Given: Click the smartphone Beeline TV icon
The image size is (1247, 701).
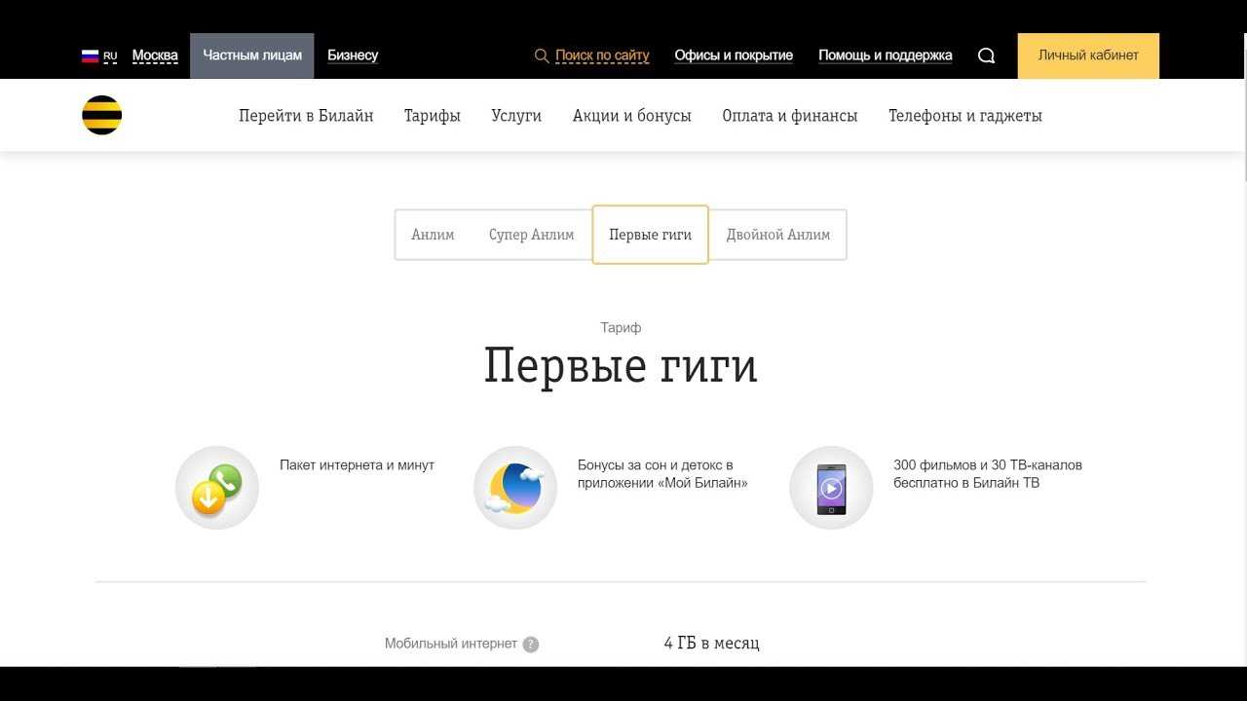Looking at the screenshot, I should (830, 488).
